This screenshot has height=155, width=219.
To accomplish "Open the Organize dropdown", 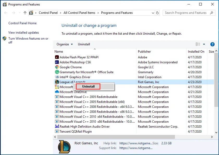I will point(65,44).
